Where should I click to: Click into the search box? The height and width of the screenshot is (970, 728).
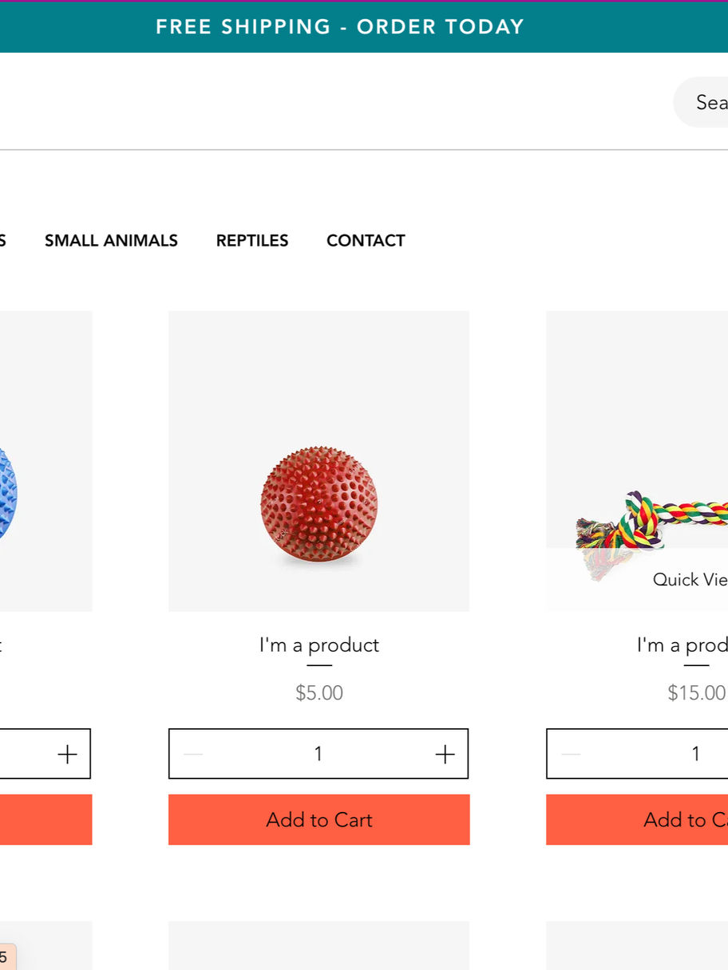(x=706, y=102)
